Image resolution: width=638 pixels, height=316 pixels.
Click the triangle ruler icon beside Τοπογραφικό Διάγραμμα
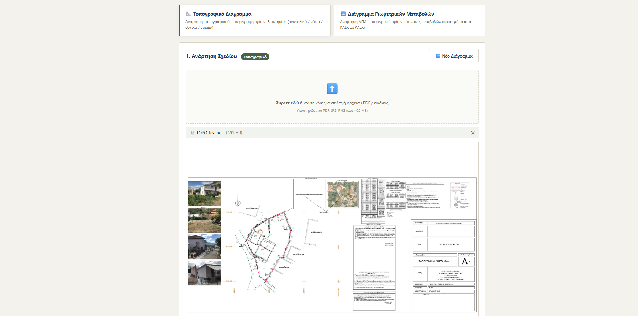pos(188,14)
